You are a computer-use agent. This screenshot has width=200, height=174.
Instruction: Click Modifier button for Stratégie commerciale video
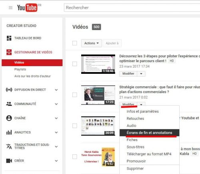click(x=128, y=104)
